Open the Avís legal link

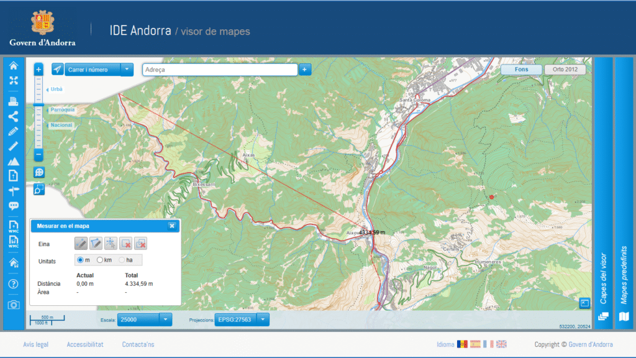click(35, 344)
